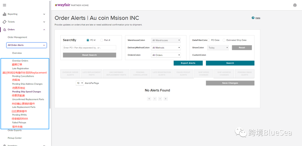
Task: Open Late Replacement Parts in sidebar
Action: coord(24,107)
